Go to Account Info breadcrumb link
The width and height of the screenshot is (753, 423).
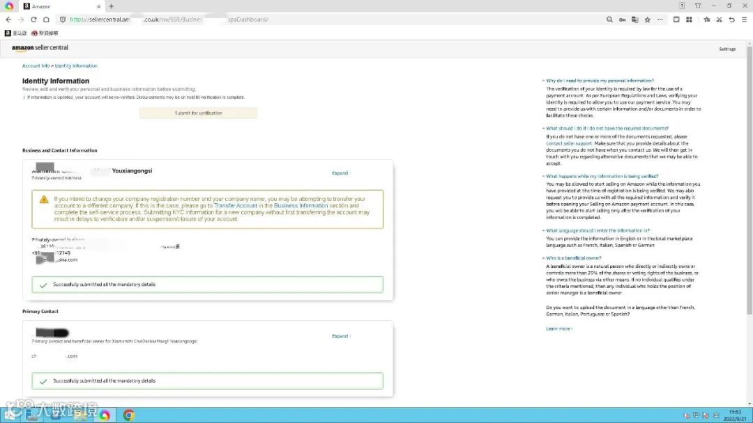click(36, 65)
